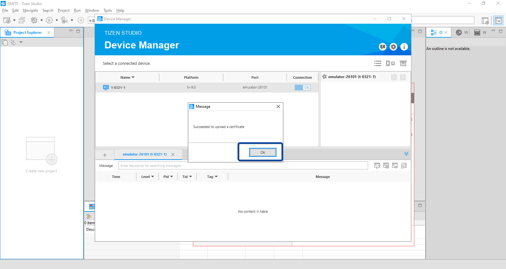
Task: Click the Time column header in log table
Action: [116, 177]
